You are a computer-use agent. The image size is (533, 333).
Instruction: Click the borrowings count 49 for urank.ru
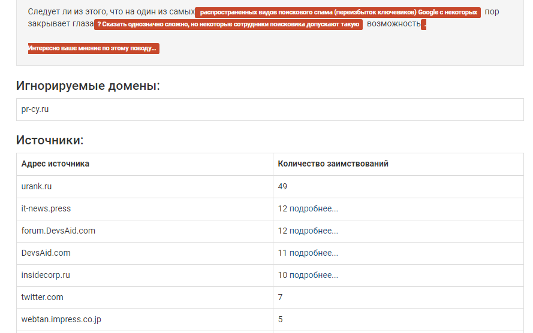[282, 186]
